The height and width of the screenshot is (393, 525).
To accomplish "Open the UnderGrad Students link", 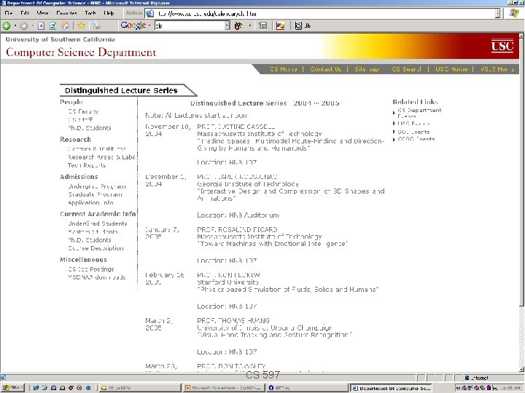I will point(98,223).
